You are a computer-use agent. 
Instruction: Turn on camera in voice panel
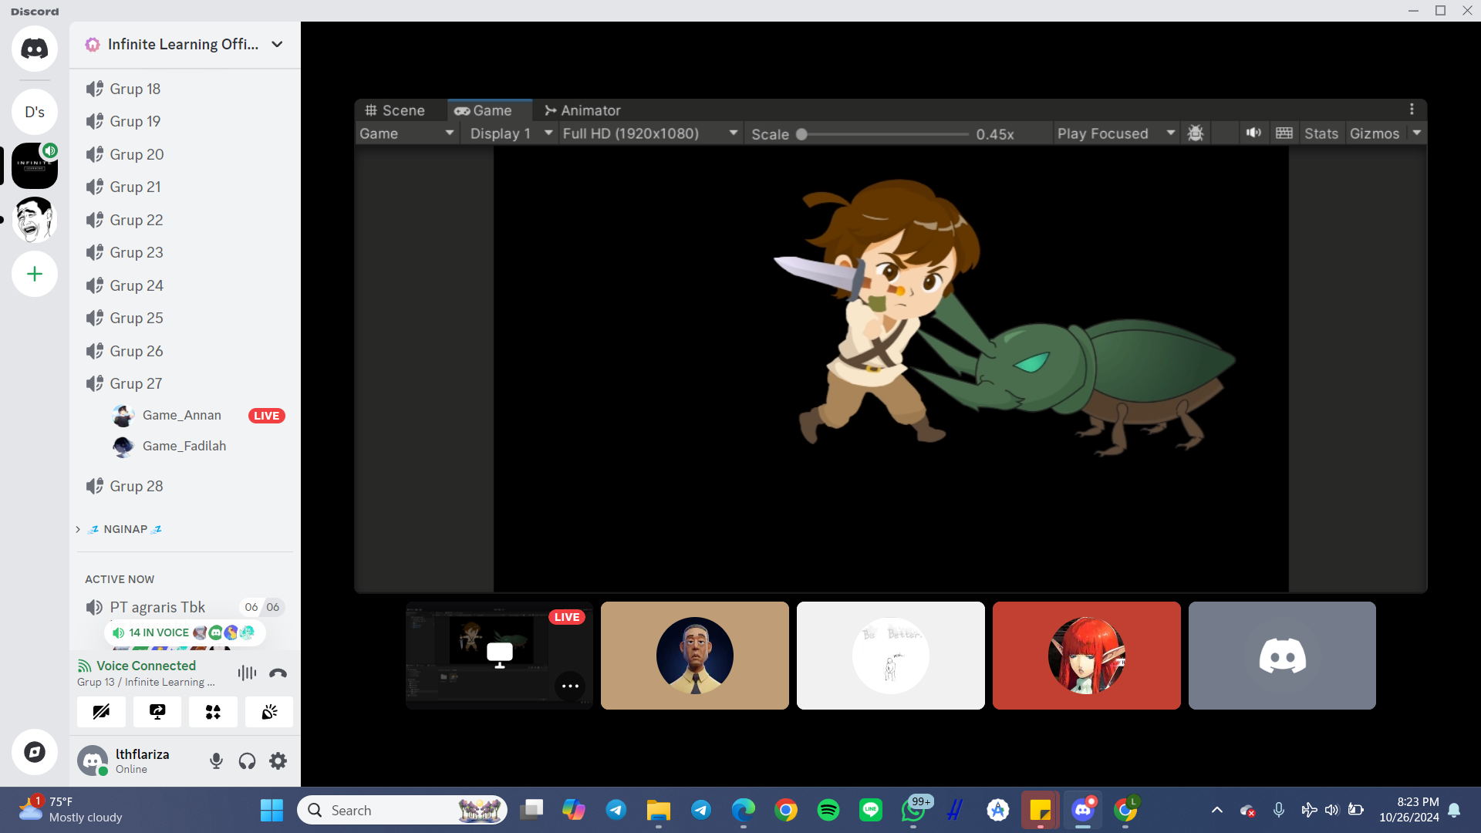pyautogui.click(x=101, y=712)
